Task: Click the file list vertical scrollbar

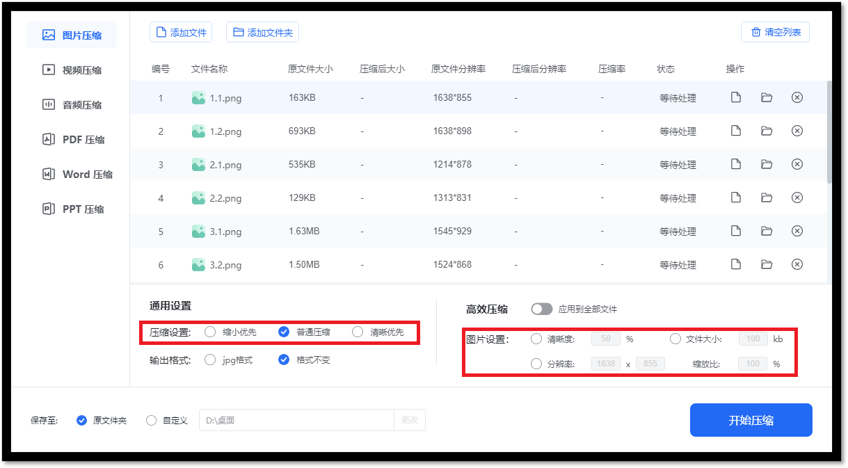Action: pos(829,132)
